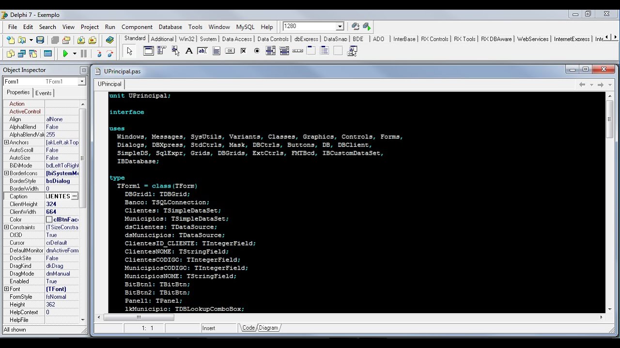This screenshot has width=620, height=348.
Task: Select the Memo palette component
Action: click(x=216, y=51)
